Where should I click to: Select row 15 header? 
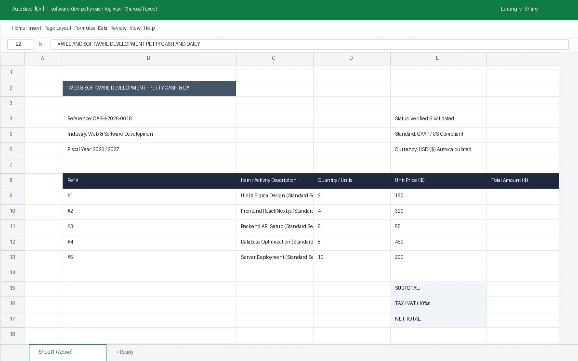click(x=12, y=288)
